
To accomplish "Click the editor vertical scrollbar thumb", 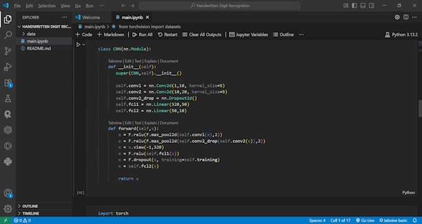I will tap(420, 109).
